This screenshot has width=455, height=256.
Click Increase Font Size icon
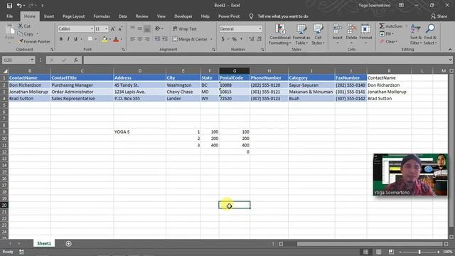pyautogui.click(x=113, y=28)
